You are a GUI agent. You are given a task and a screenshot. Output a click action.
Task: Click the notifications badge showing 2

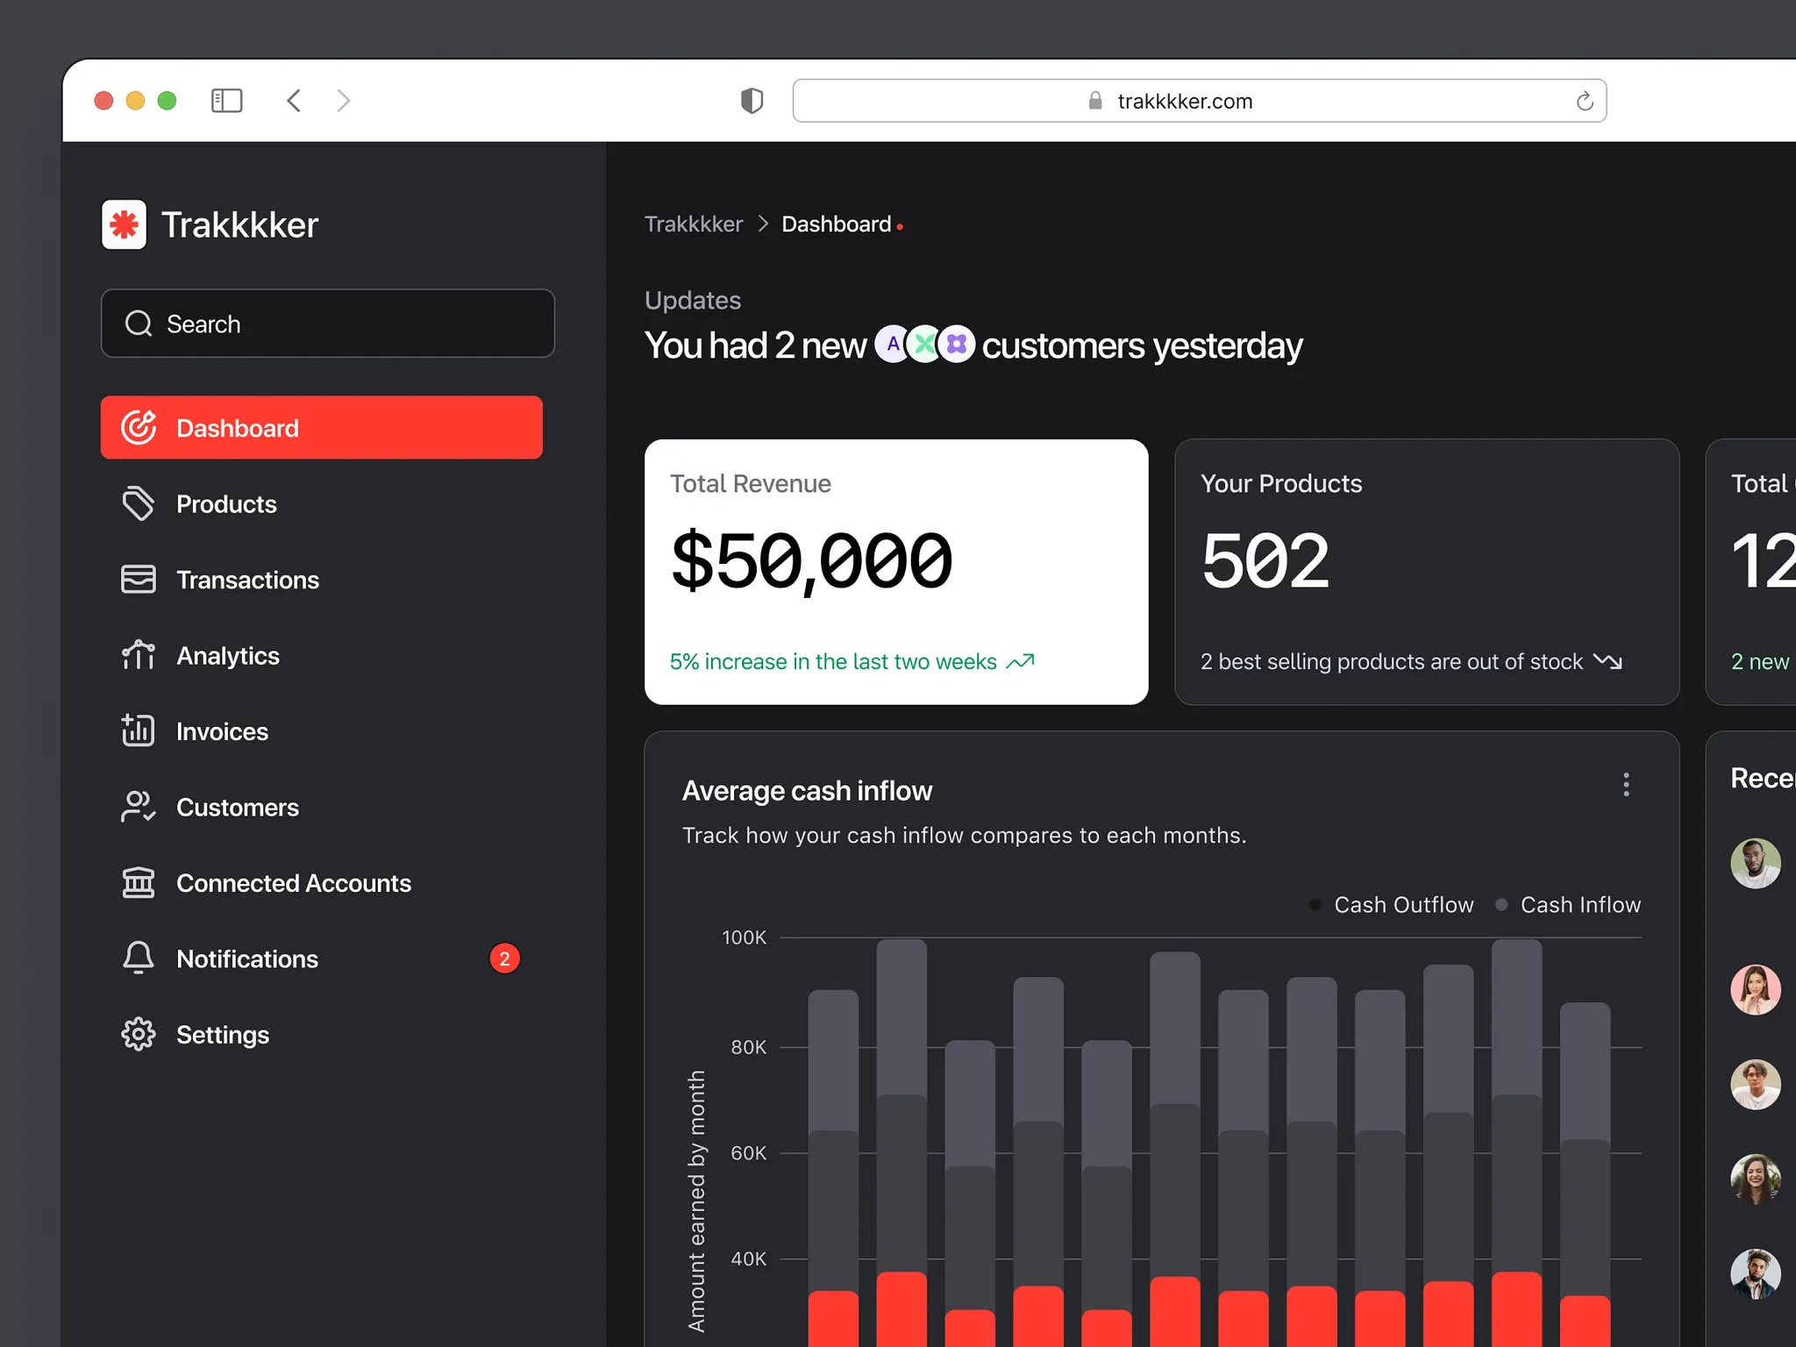(x=504, y=959)
